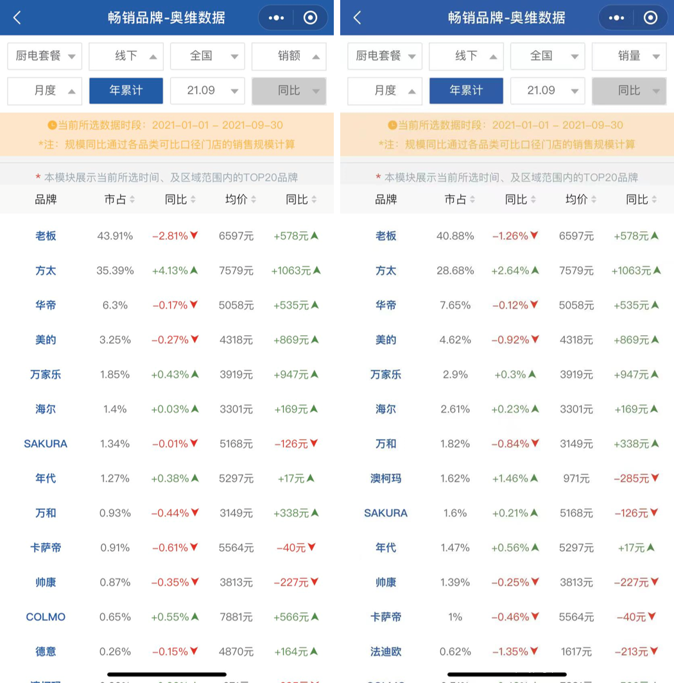
Task: Open 21.09 date dropdown in left screen
Action: (x=207, y=91)
